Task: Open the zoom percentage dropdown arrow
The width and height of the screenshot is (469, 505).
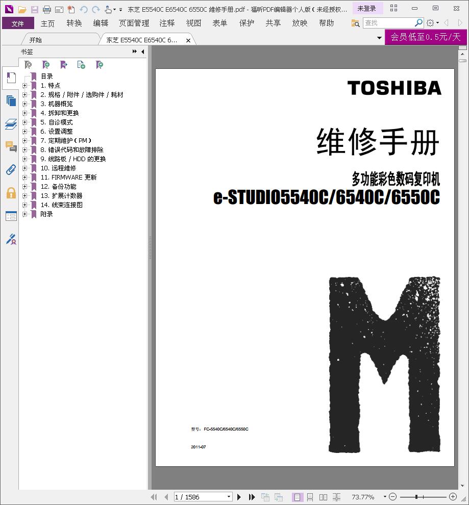Action: pyautogui.click(x=385, y=497)
